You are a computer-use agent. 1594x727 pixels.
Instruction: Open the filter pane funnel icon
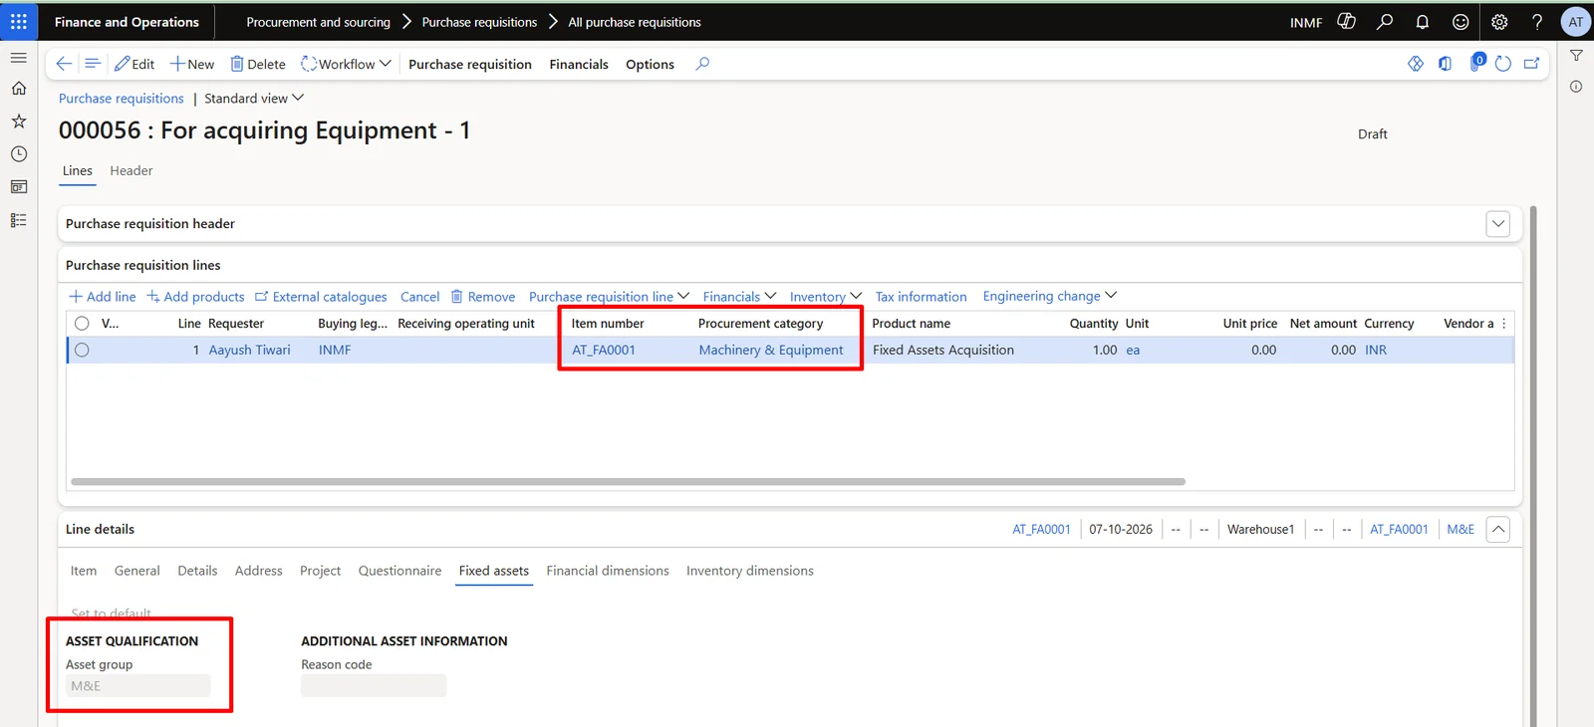click(x=1576, y=56)
